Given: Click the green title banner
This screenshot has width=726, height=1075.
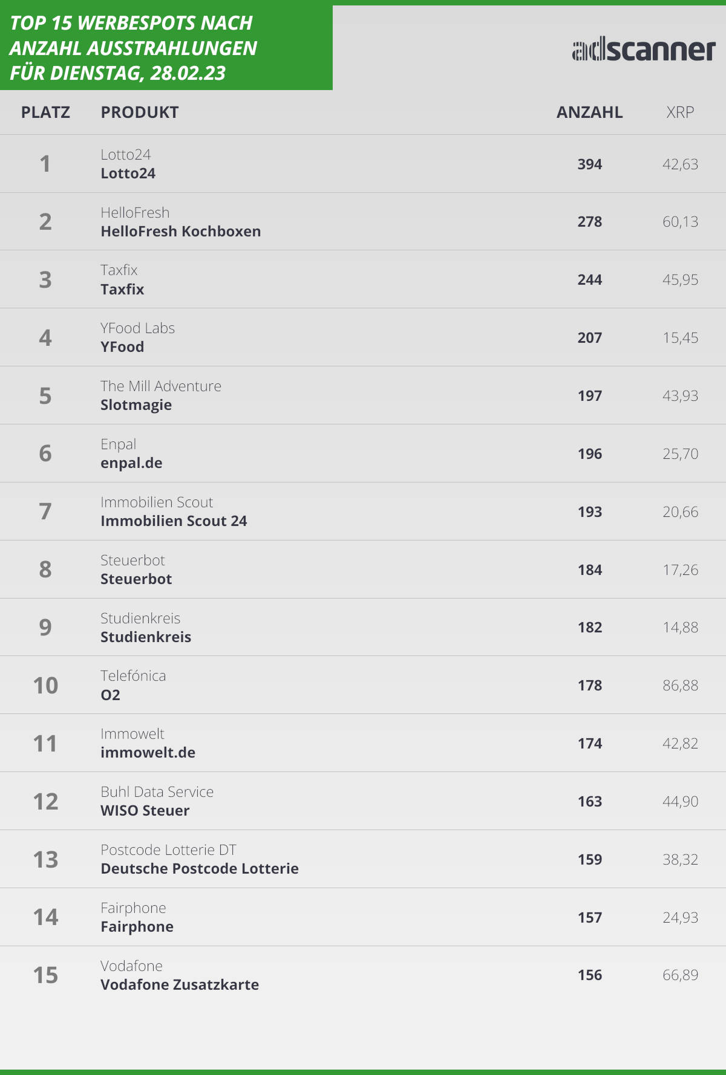Looking at the screenshot, I should pos(166,48).
